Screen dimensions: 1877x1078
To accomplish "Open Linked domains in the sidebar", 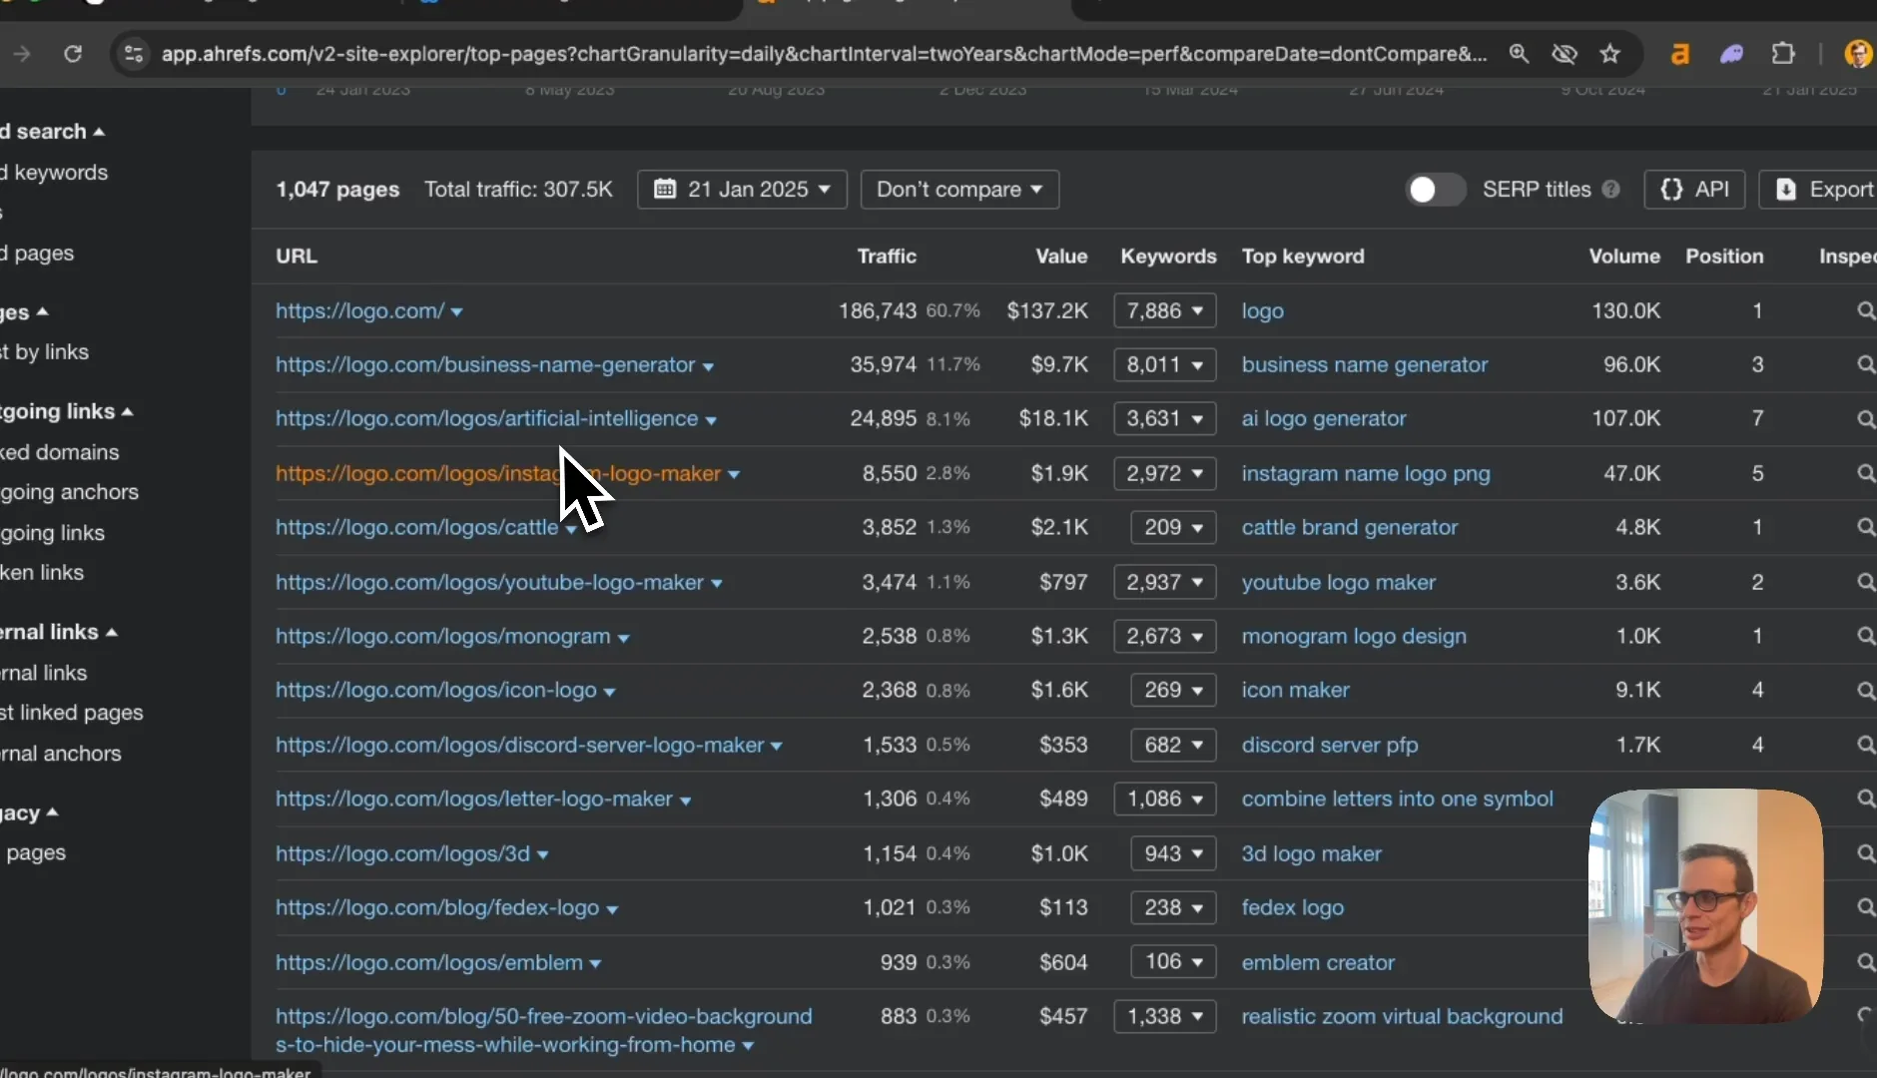I will (x=60, y=452).
